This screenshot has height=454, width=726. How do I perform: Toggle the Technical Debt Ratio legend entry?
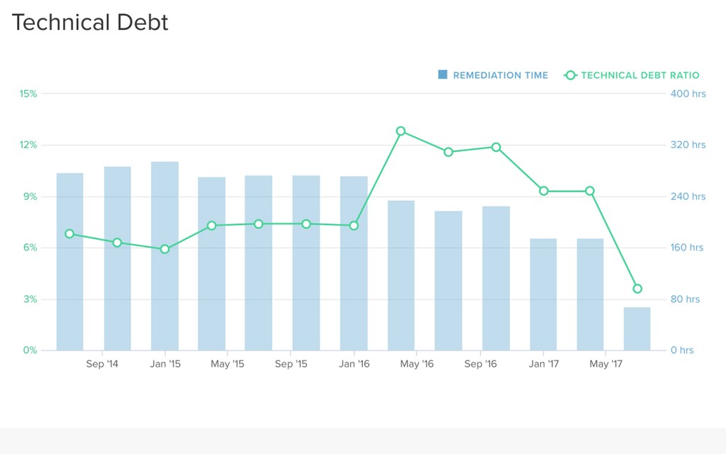[640, 75]
